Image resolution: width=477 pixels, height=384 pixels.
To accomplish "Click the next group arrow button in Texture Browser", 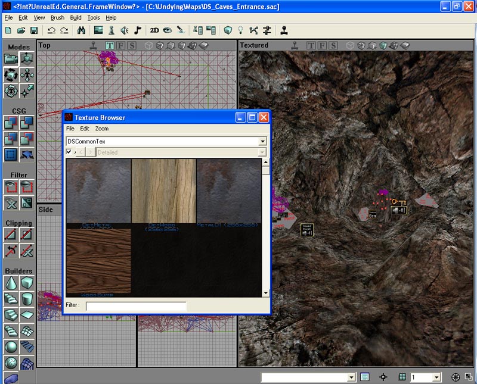I will coord(91,152).
